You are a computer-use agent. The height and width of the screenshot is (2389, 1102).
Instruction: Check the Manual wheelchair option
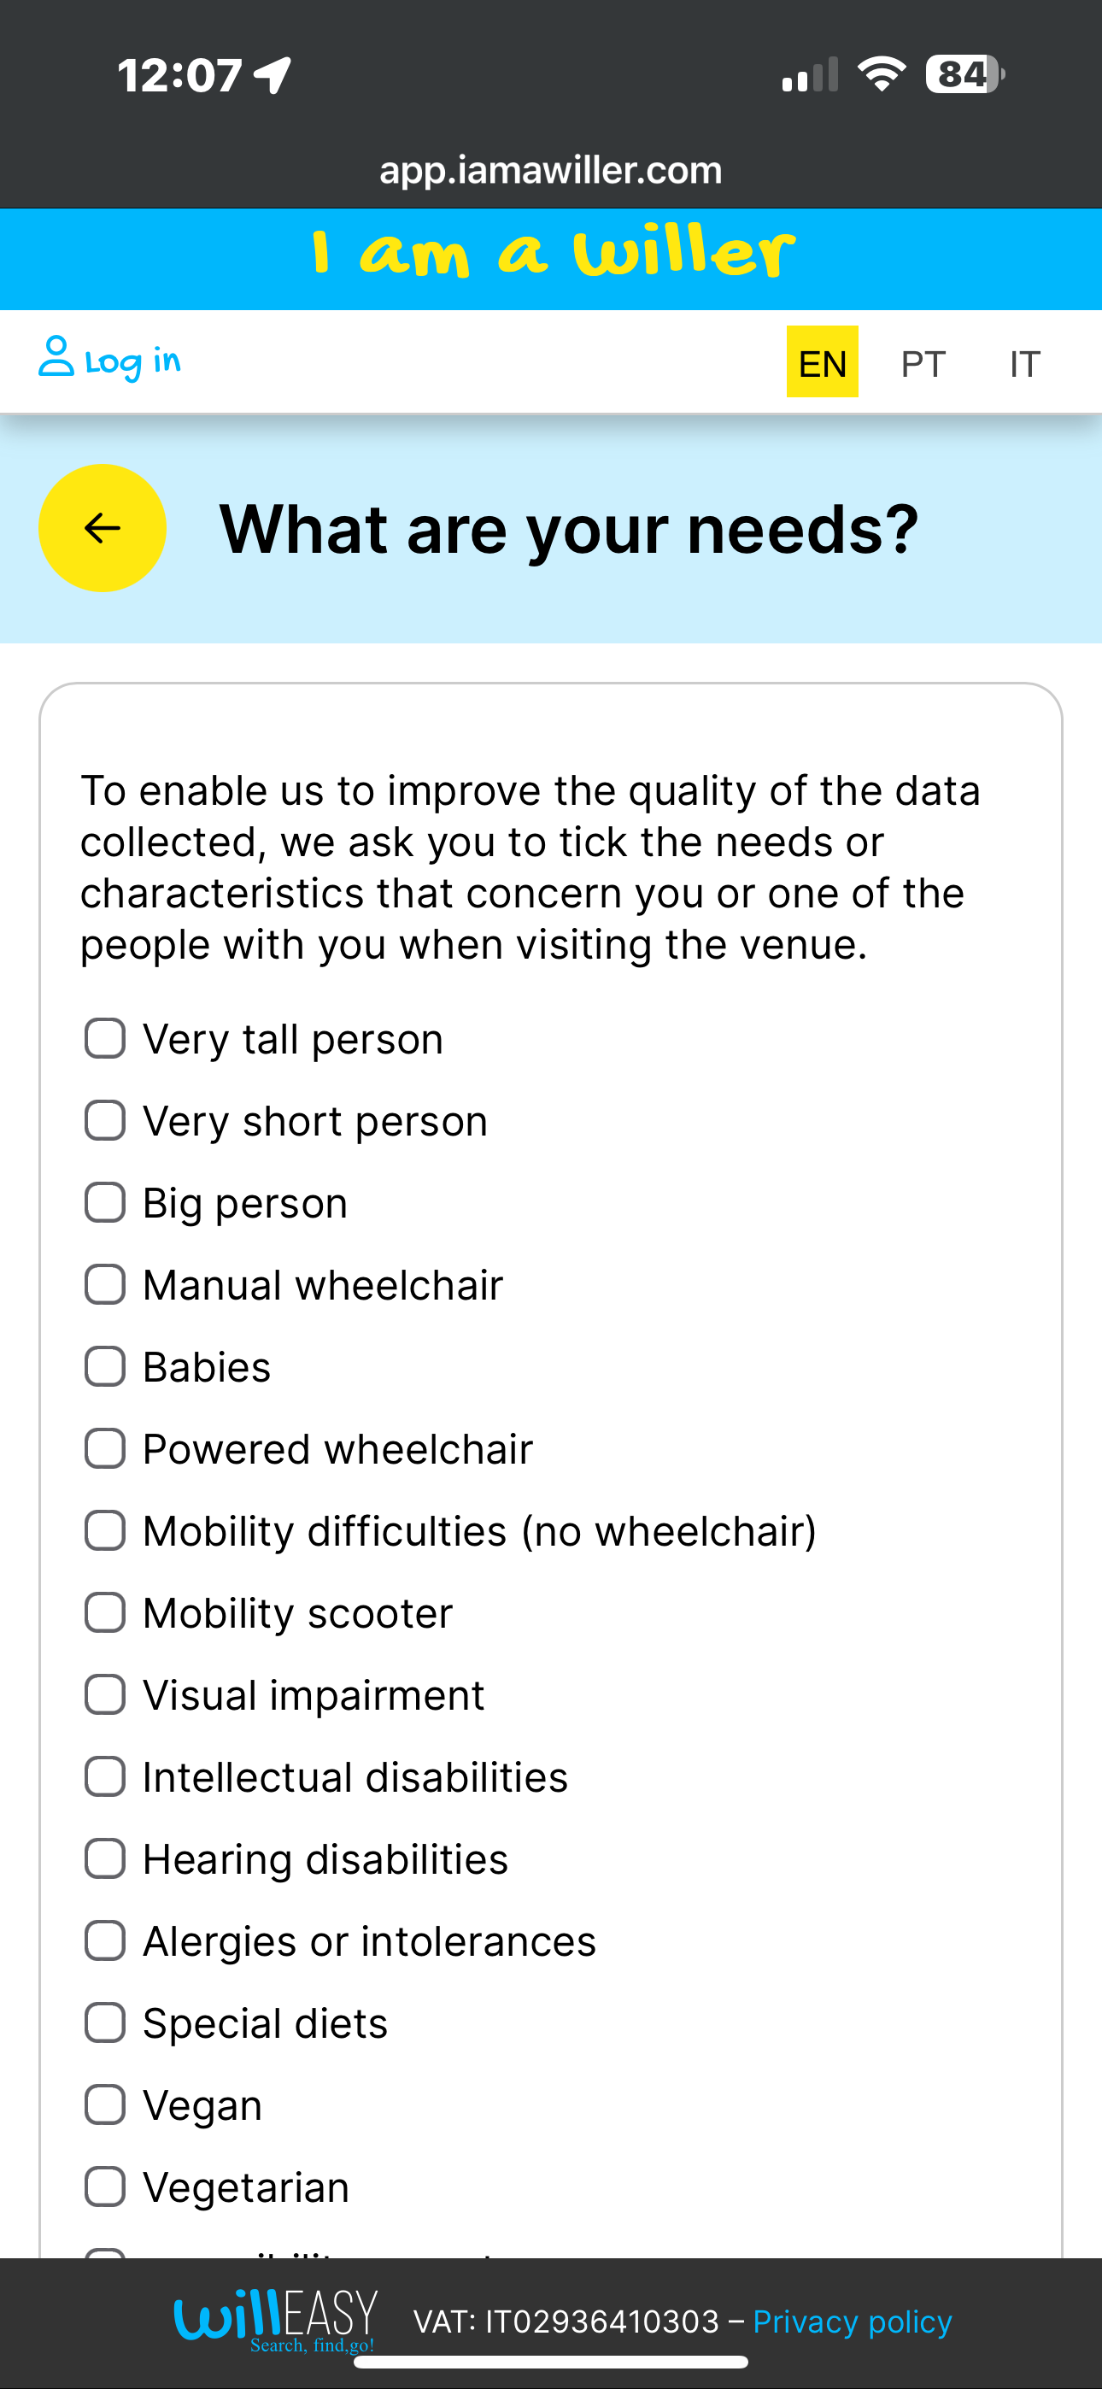[105, 1284]
